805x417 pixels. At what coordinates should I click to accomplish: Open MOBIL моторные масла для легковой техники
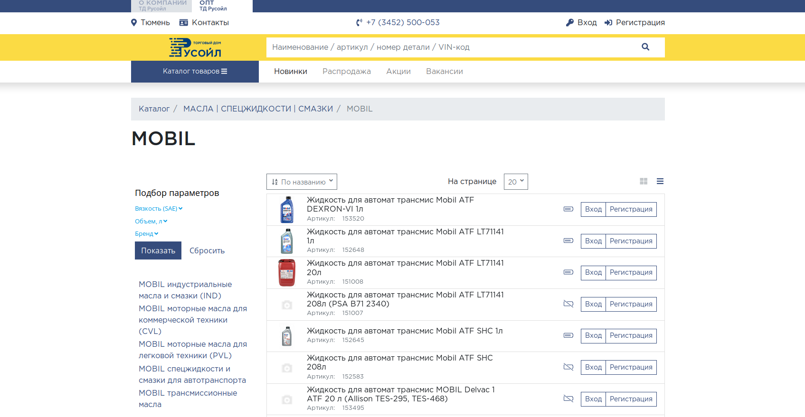[x=193, y=350]
